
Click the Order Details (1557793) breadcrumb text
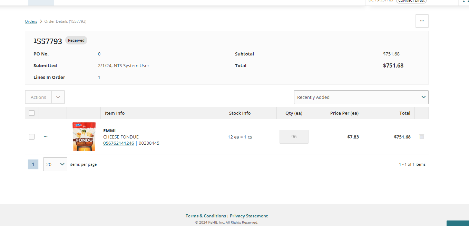[x=66, y=21]
